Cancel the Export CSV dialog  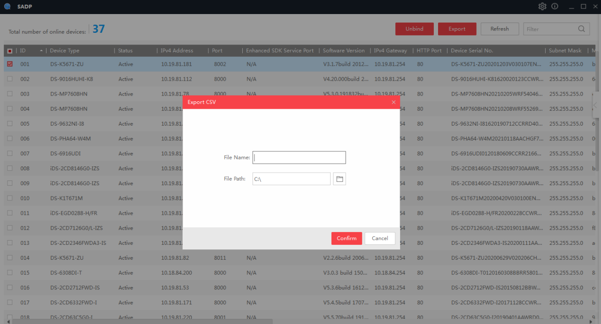(x=380, y=238)
